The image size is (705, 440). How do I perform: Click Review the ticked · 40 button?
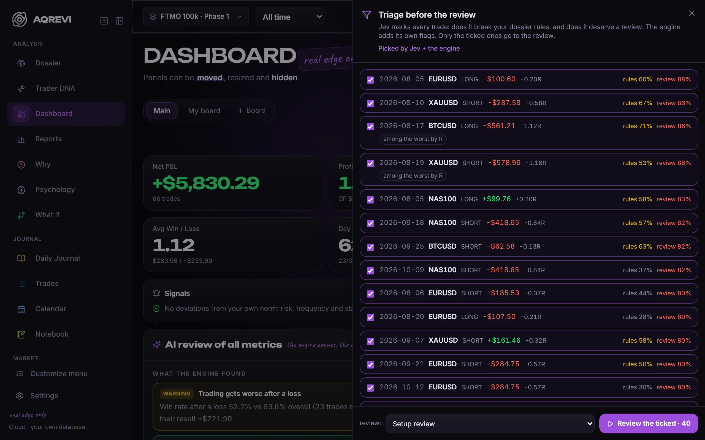click(649, 424)
